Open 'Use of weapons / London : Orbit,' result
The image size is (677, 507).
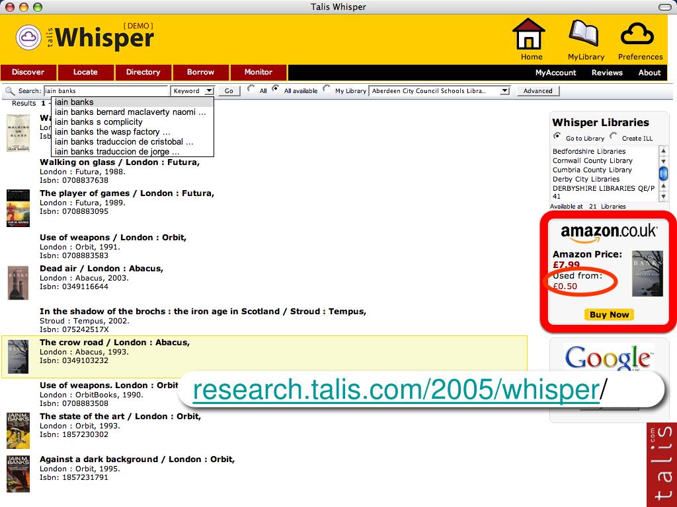point(113,238)
